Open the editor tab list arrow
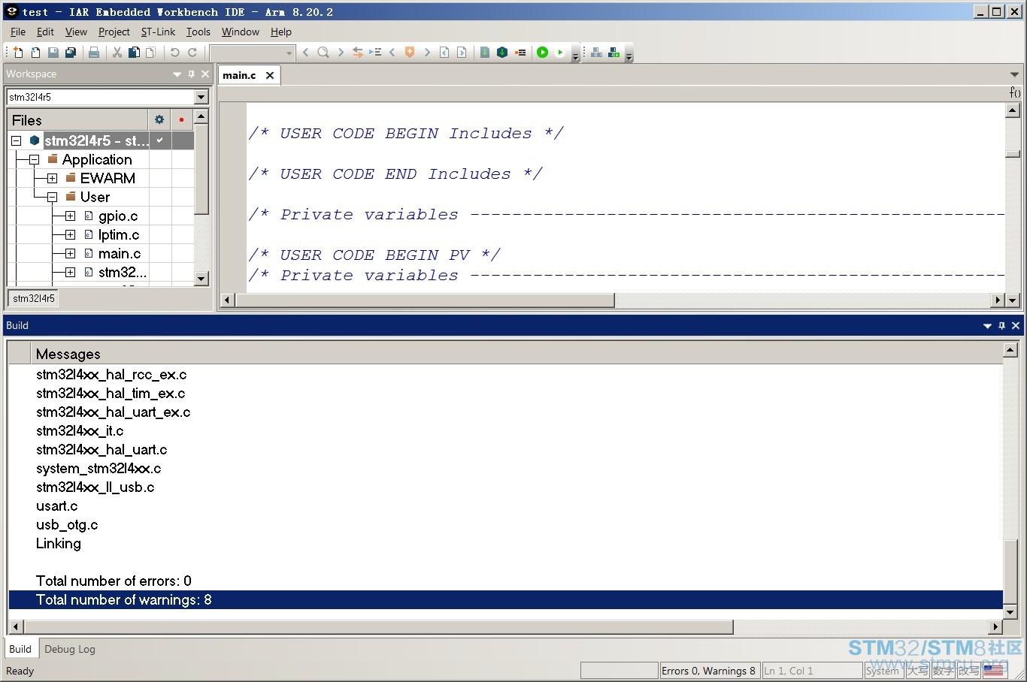Viewport: 1027px width, 682px height. (x=1014, y=74)
